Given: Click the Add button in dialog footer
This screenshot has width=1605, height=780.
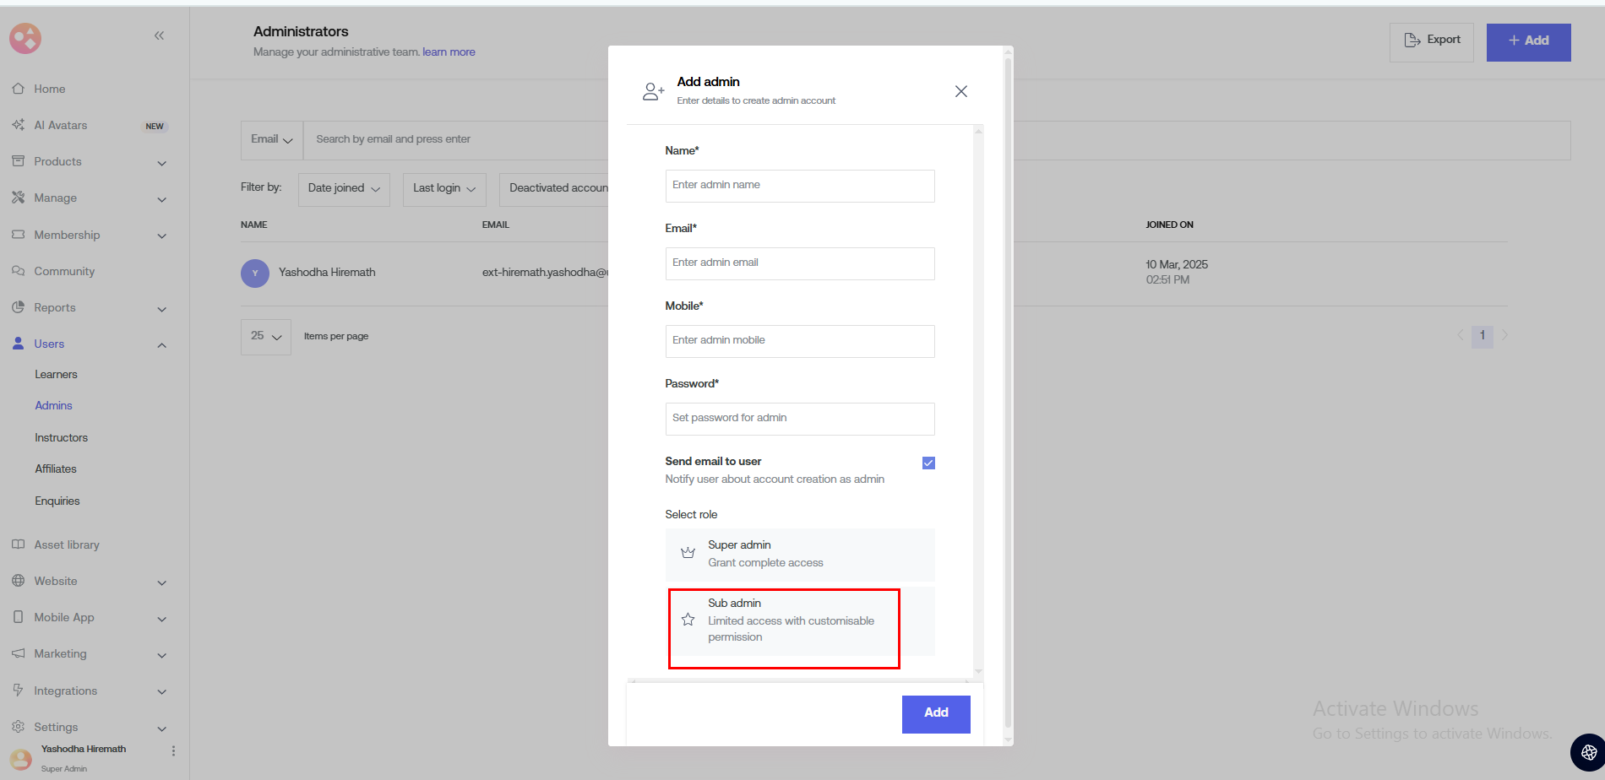Looking at the screenshot, I should (x=935, y=713).
